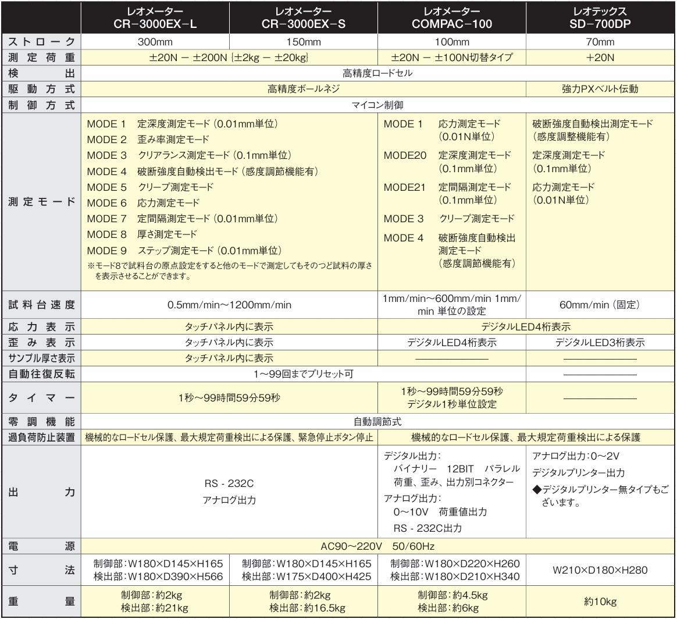Click the SD-700DP レオテックス column header
This screenshot has height=619, width=677.
point(600,16)
